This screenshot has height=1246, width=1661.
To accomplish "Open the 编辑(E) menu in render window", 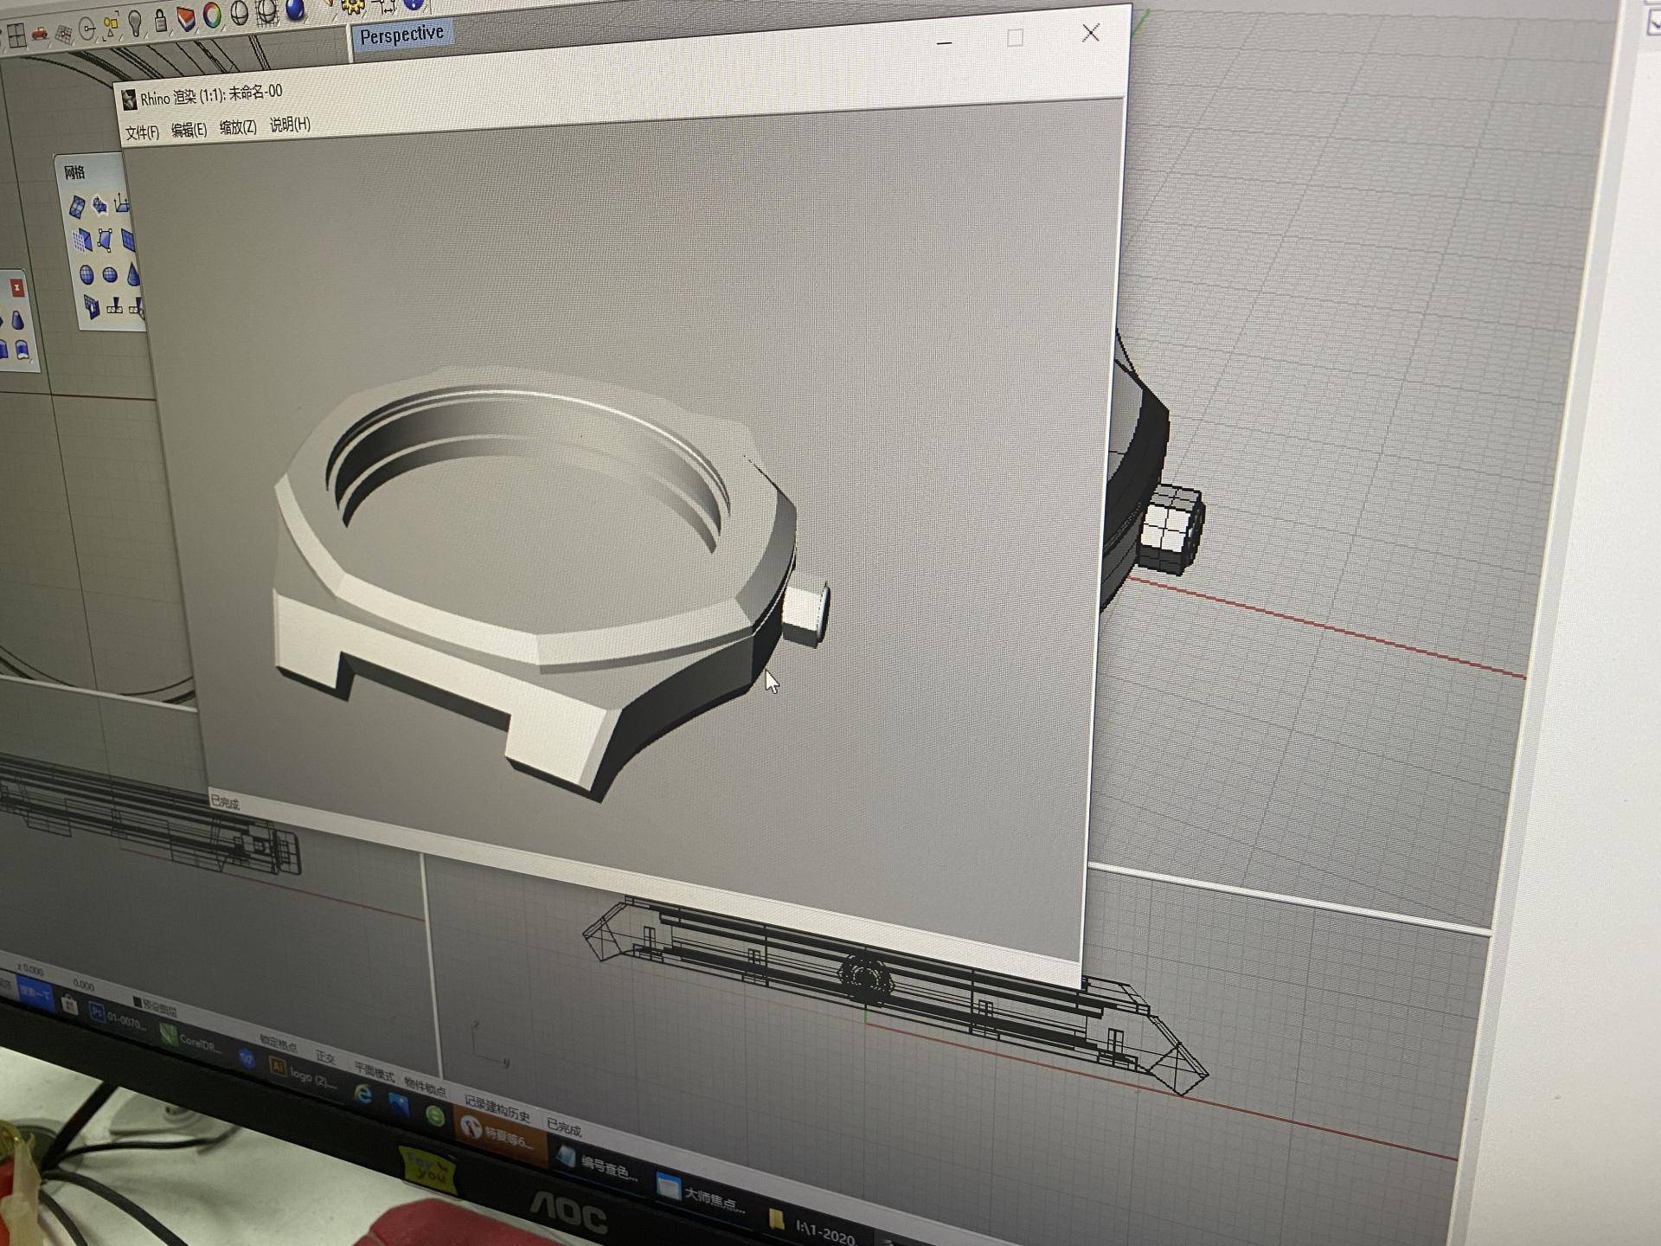I will (189, 130).
